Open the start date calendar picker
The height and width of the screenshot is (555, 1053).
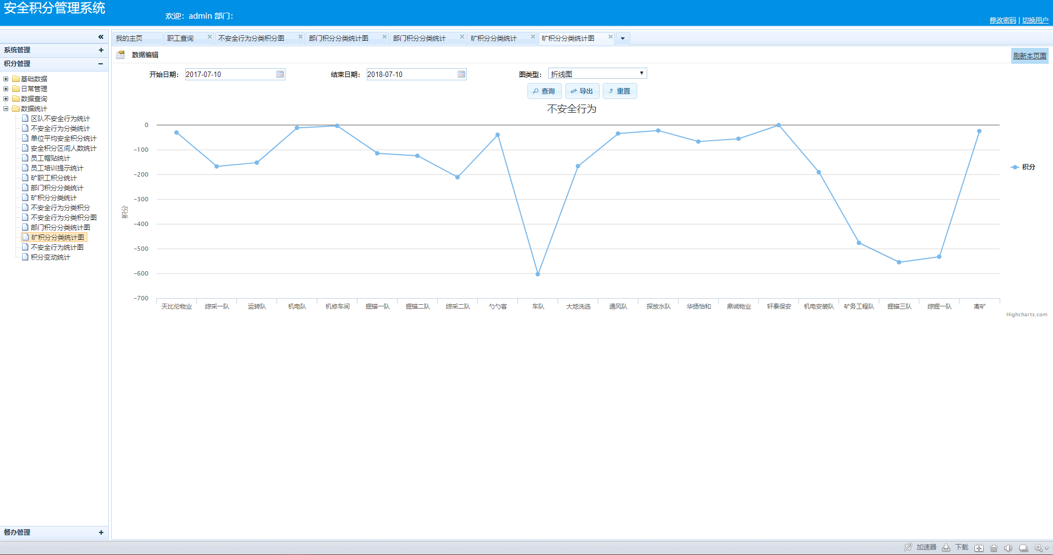tap(280, 74)
